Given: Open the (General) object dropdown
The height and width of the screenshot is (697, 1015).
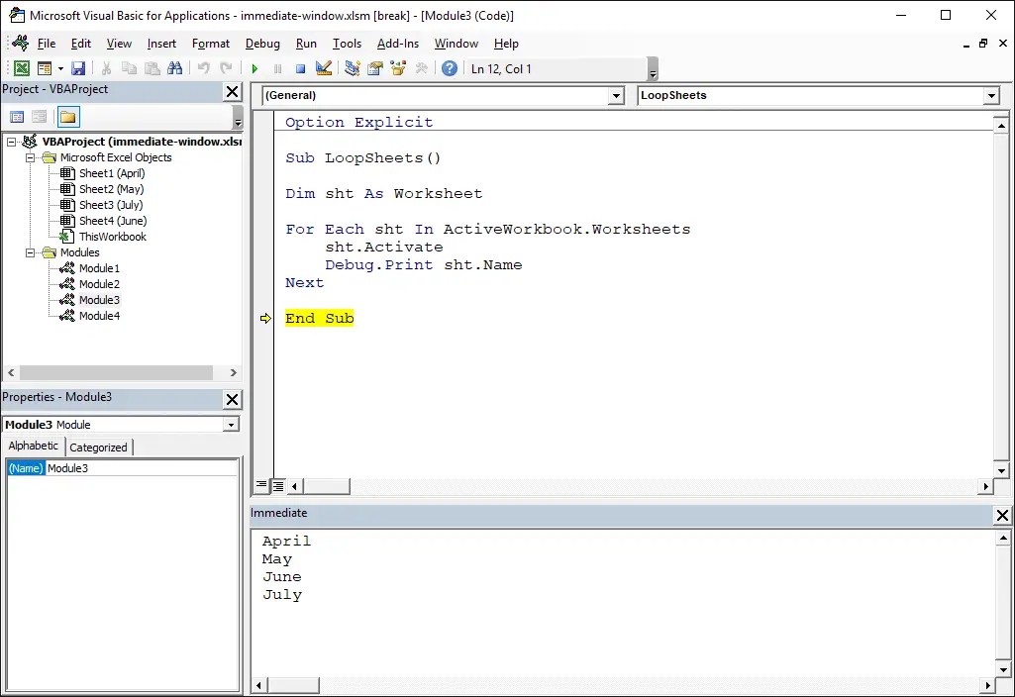Looking at the screenshot, I should pos(616,95).
